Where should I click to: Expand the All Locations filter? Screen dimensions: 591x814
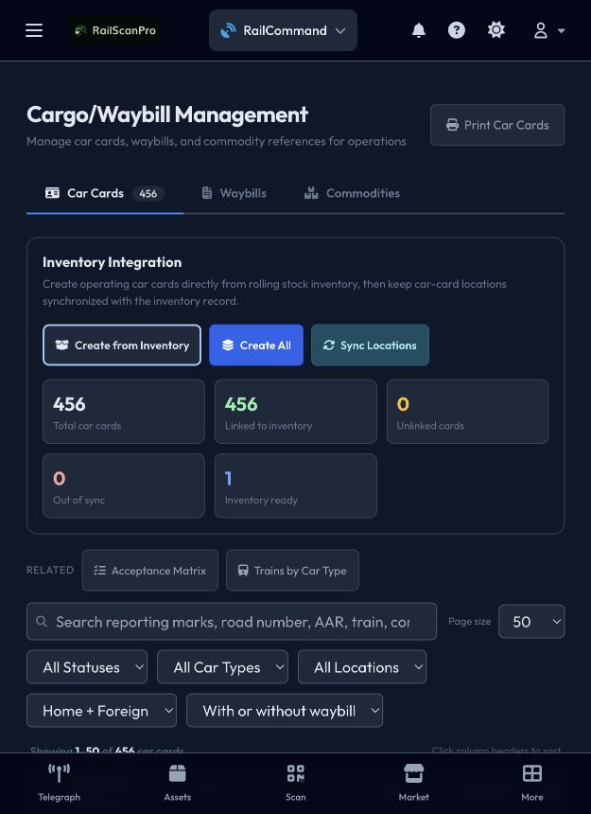point(362,666)
